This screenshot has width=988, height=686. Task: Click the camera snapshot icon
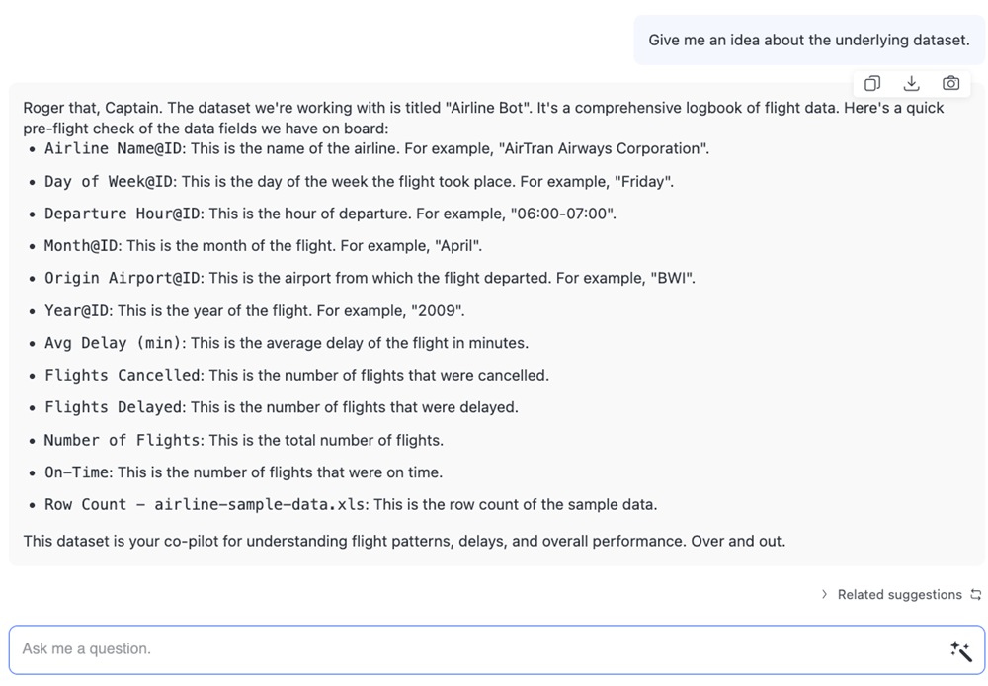950,83
